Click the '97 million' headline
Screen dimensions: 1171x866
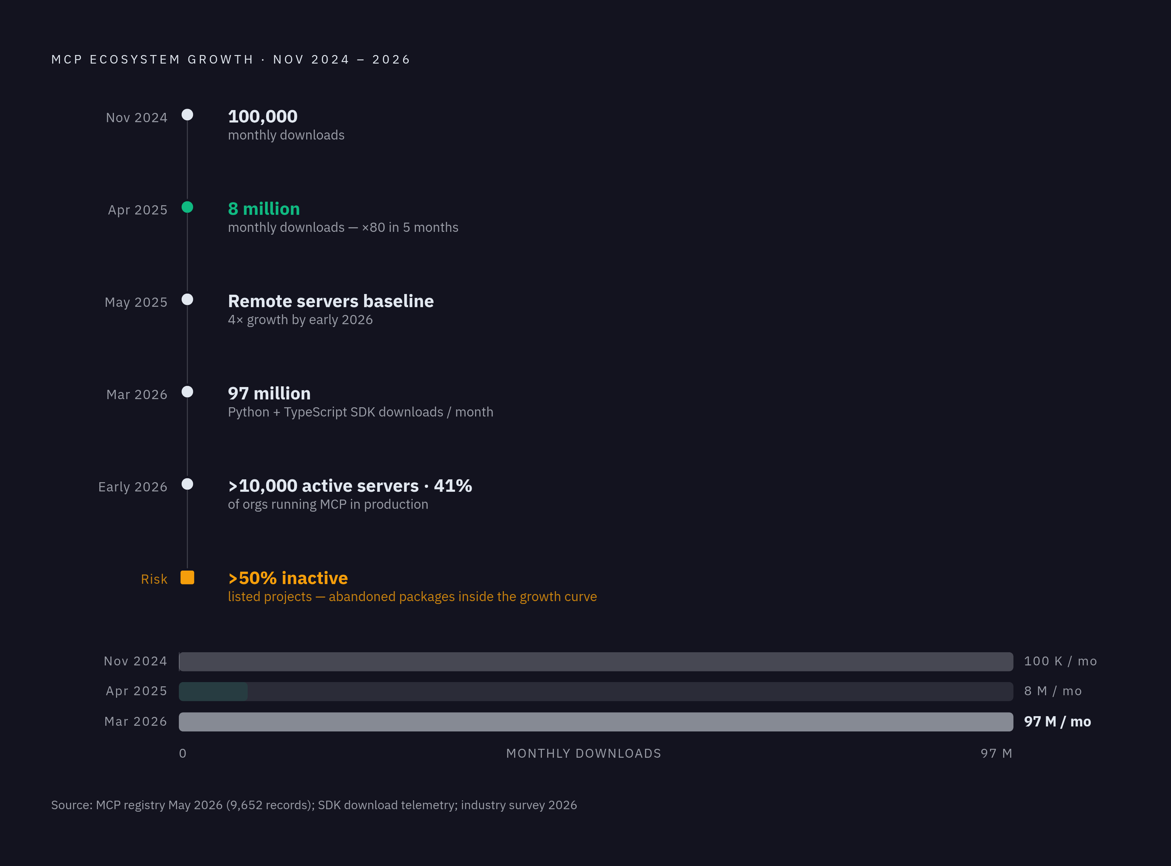coord(269,393)
